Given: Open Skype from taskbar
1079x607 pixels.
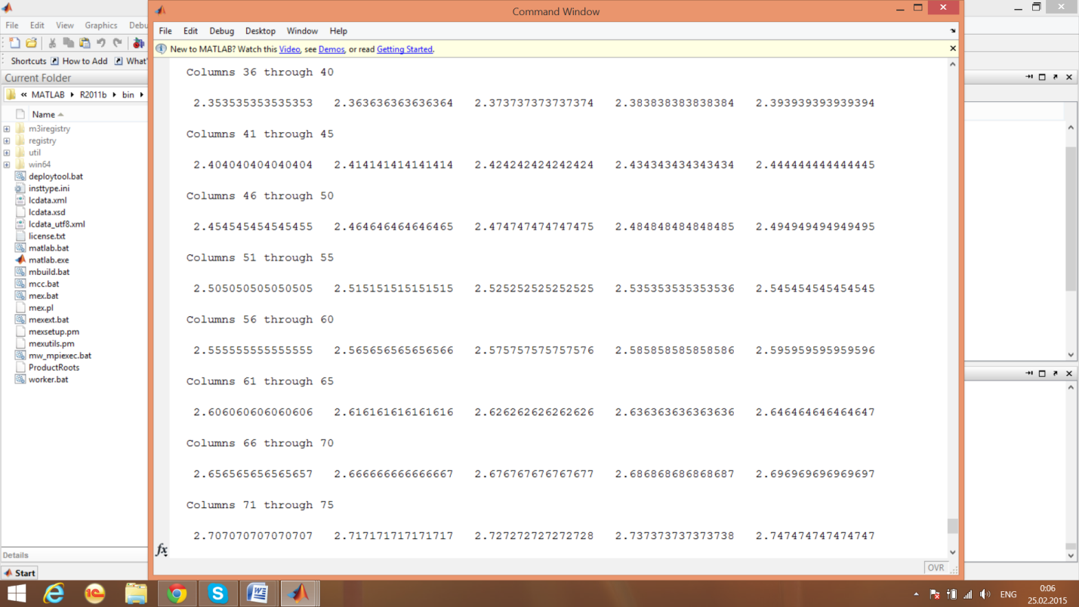Looking at the screenshot, I should (217, 593).
